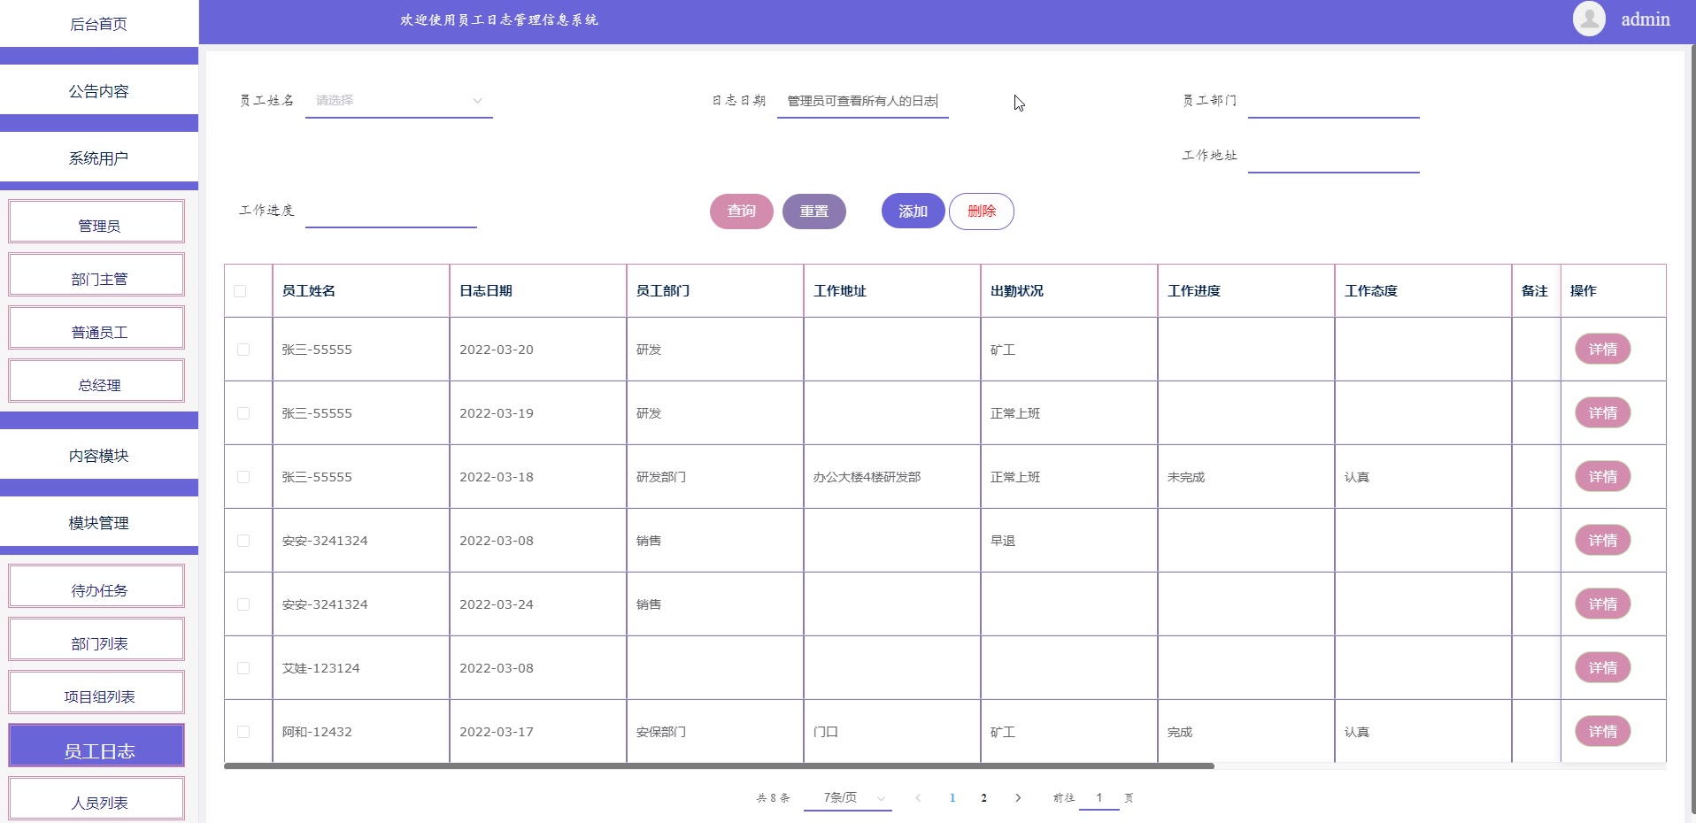The image size is (1696, 823).
Task: Open 部门列表 sidebar item
Action: coord(96,639)
